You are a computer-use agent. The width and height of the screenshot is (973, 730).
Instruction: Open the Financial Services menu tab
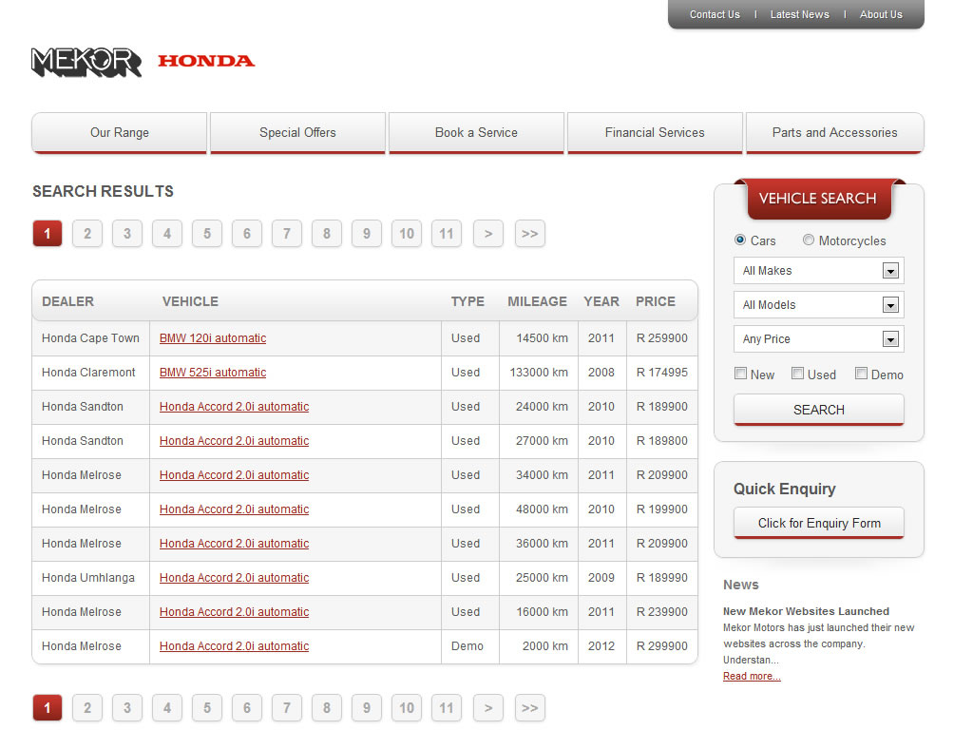[655, 133]
